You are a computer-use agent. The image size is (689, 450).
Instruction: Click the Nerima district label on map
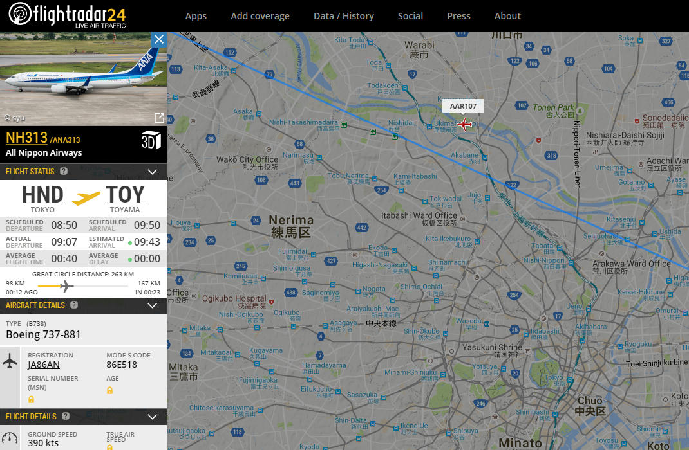pos(291,226)
